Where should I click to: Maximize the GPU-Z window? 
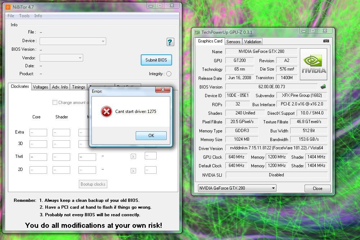[313, 31]
